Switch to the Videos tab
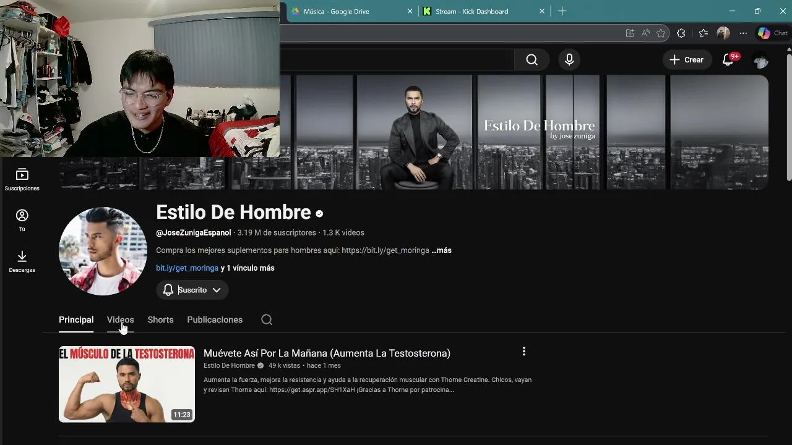This screenshot has height=445, width=792. (120, 320)
